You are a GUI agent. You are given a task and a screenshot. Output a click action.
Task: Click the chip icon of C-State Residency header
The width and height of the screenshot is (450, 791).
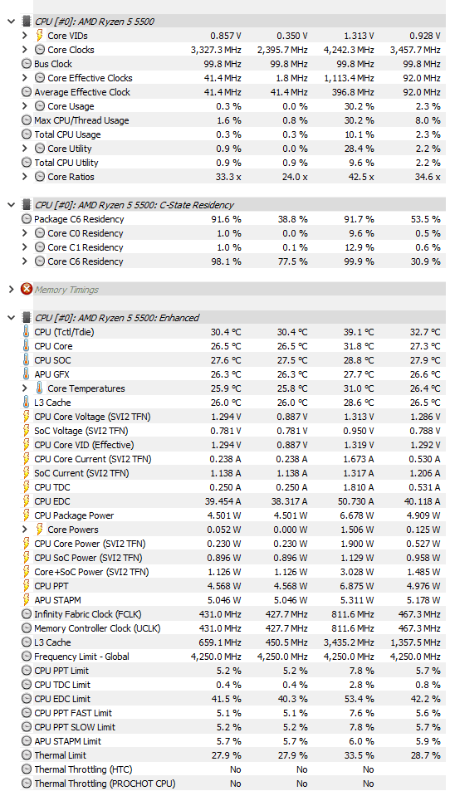pos(27,205)
